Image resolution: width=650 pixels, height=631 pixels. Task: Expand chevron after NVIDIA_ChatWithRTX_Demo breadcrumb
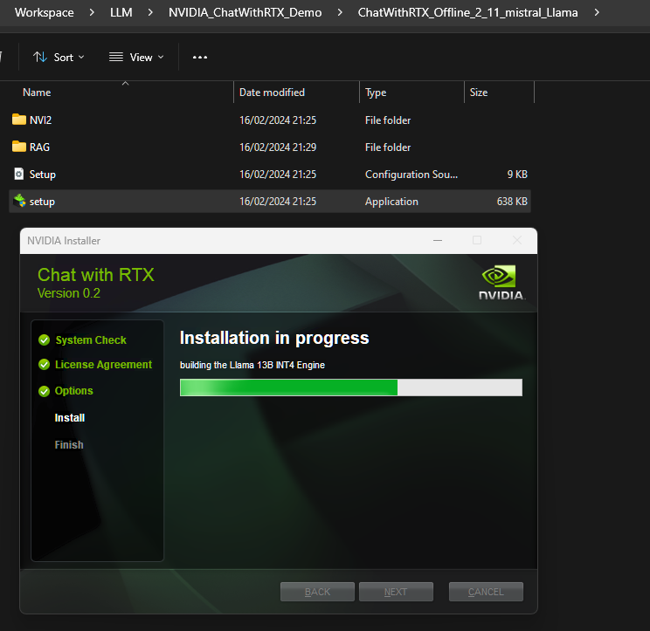coord(340,13)
